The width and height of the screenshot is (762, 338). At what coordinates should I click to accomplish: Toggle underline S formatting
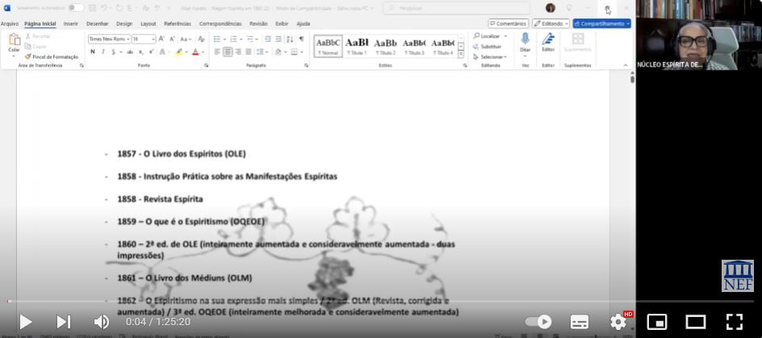tap(113, 52)
